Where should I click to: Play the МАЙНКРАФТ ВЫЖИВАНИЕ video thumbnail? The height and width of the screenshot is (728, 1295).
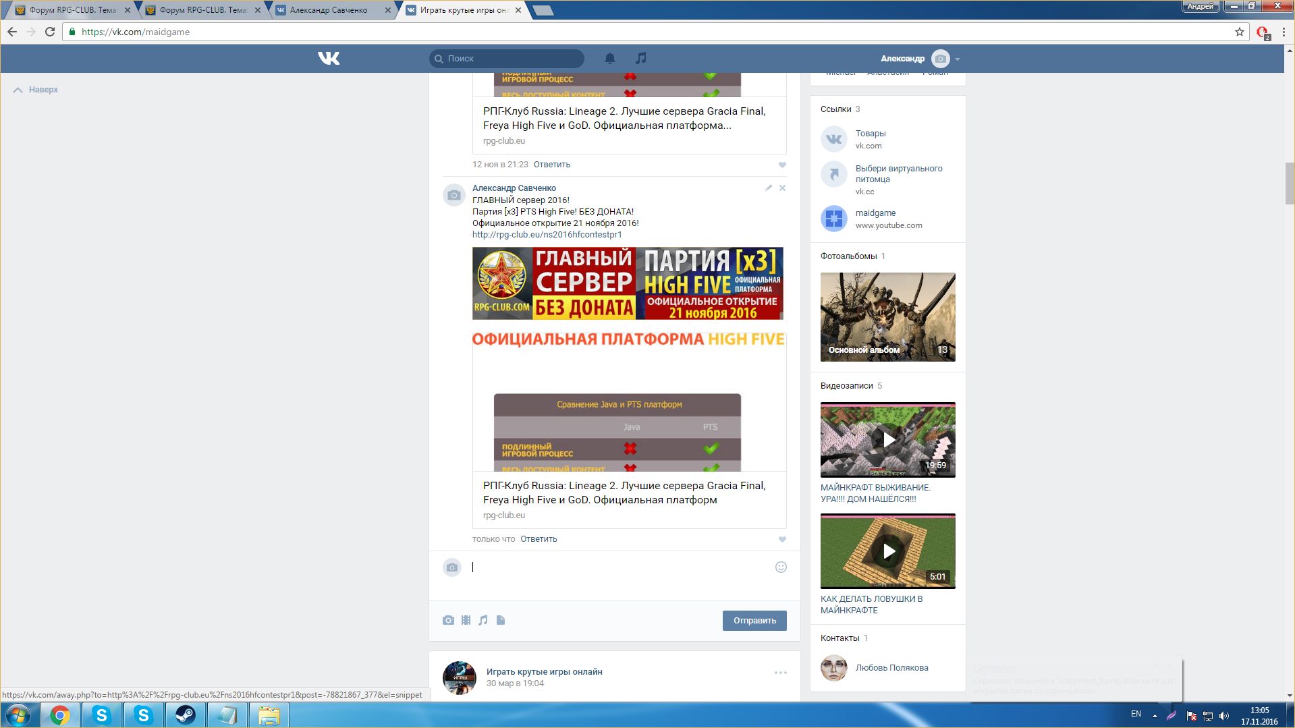(x=888, y=440)
